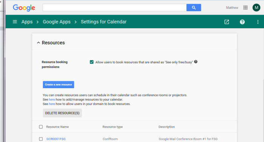Image resolution: width=264 pixels, height=142 pixels.
Task: Click the Matthew account name
Action: click(x=232, y=8)
